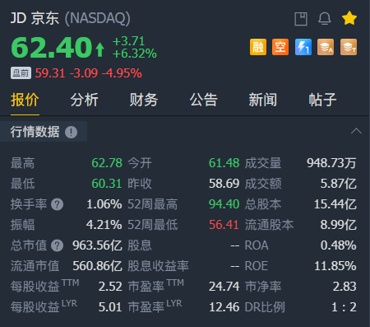Screen dimensions: 370x327
Task: Click help icon next to 换手率
Action: tap(58, 204)
